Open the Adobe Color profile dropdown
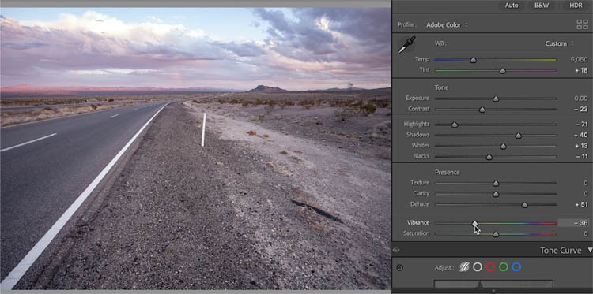The width and height of the screenshot is (593, 294). point(447,25)
